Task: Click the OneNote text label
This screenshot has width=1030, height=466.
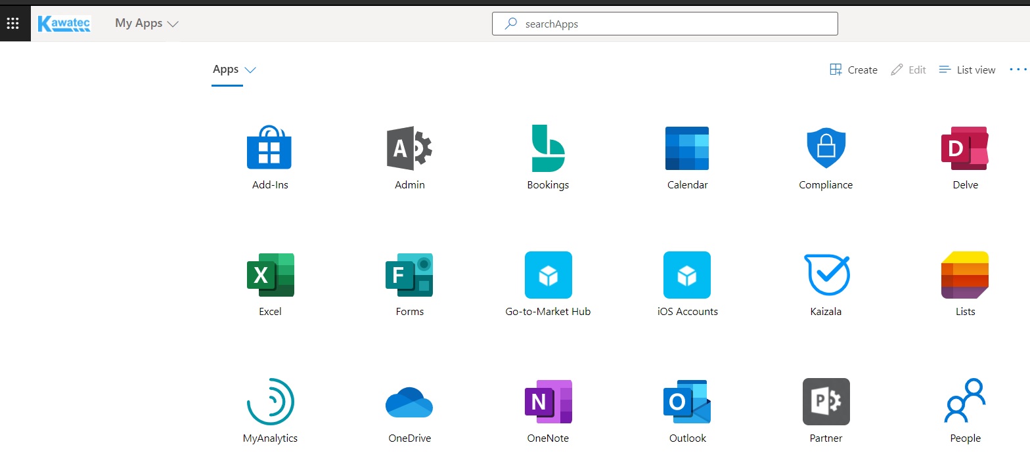Action: tap(548, 438)
